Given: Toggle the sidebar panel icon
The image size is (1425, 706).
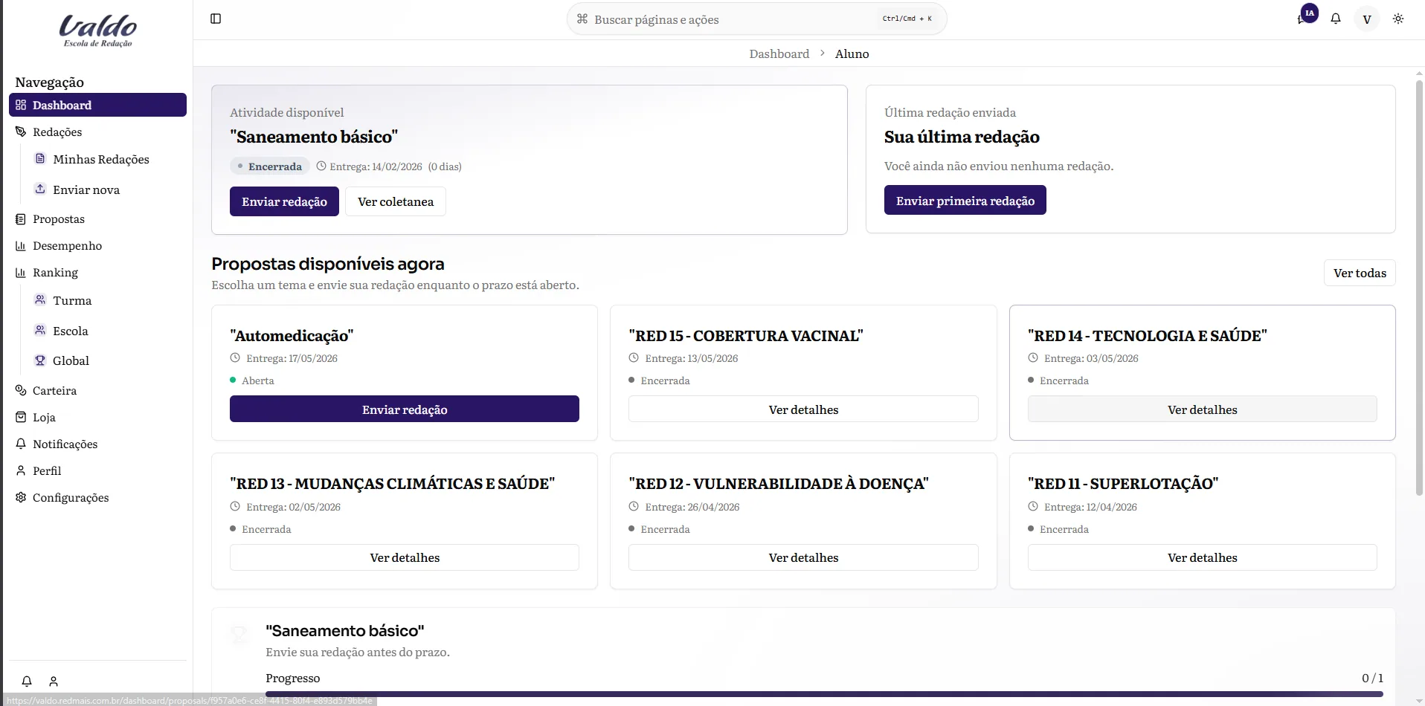Looking at the screenshot, I should (x=216, y=19).
